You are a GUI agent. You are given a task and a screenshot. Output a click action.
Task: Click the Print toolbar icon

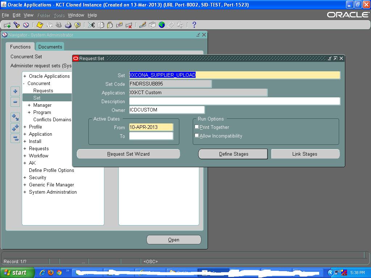[x=68, y=25]
